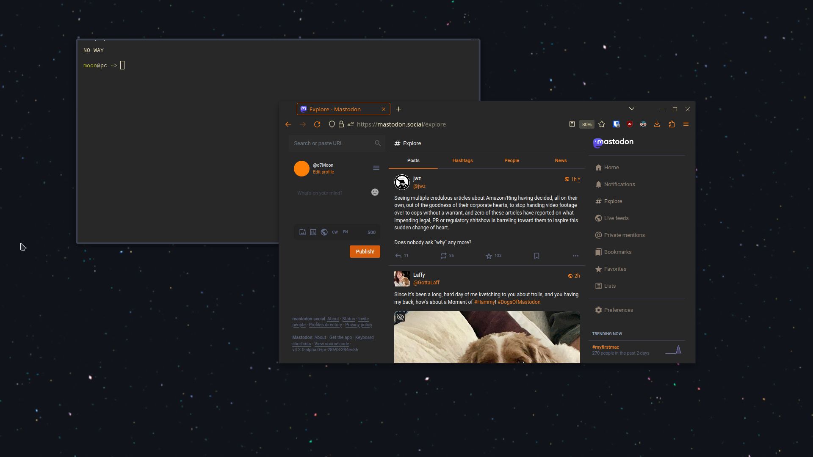The image size is (813, 457).
Task: Click Publish button to submit post
Action: (x=365, y=251)
